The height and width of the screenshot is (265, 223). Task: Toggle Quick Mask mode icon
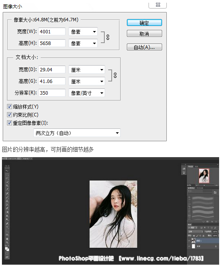[7, 253]
